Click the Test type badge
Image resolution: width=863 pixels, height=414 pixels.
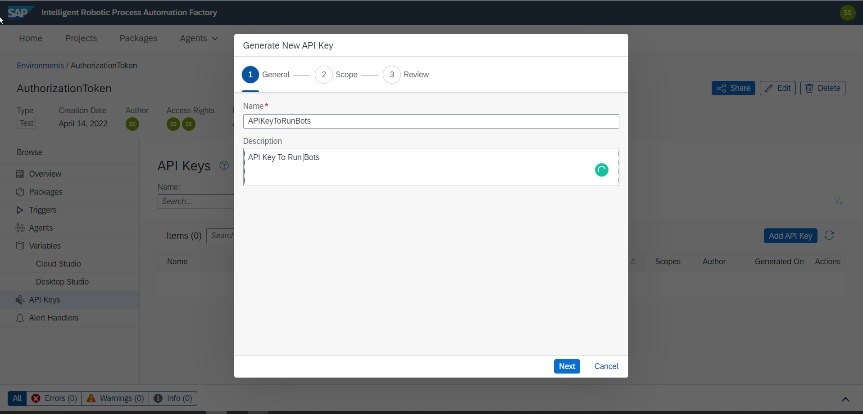pyautogui.click(x=27, y=123)
